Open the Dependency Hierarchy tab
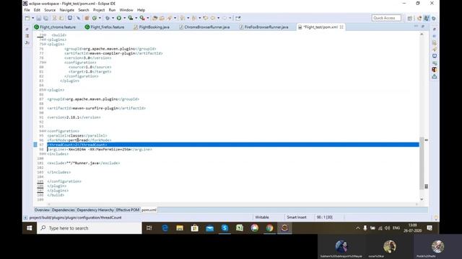The image size is (462, 259). click(95, 210)
